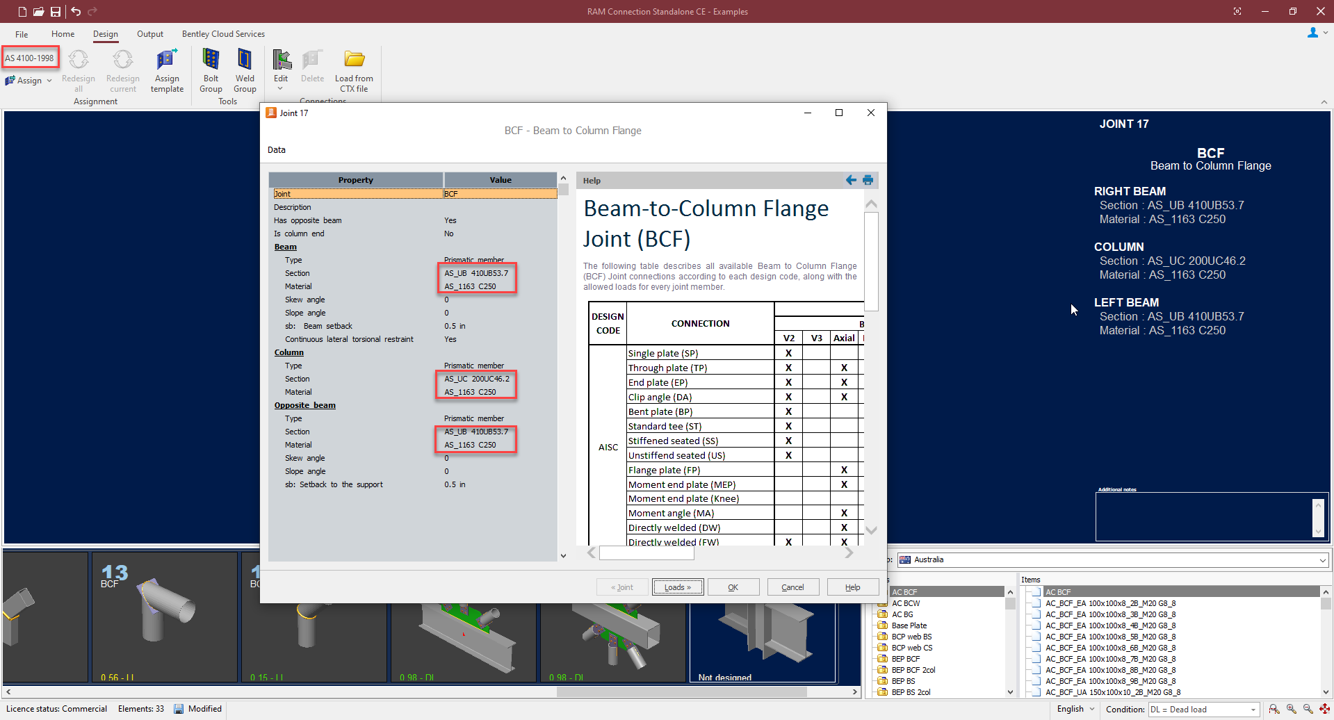
Task: Create a new file from quick access toolbar
Action: click(22, 11)
